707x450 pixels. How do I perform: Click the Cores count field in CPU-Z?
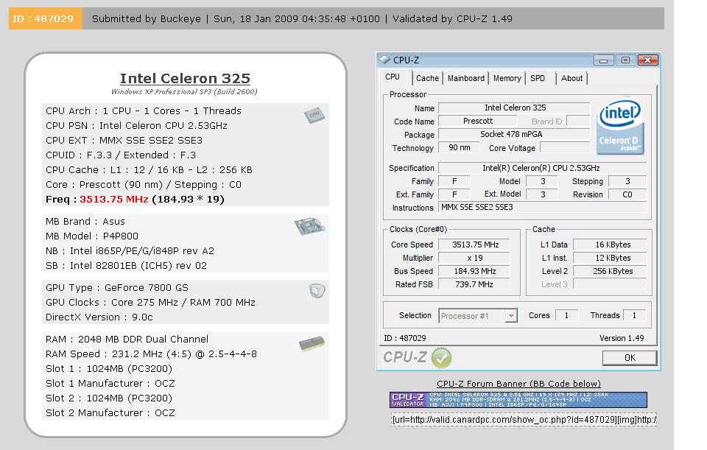click(x=567, y=315)
